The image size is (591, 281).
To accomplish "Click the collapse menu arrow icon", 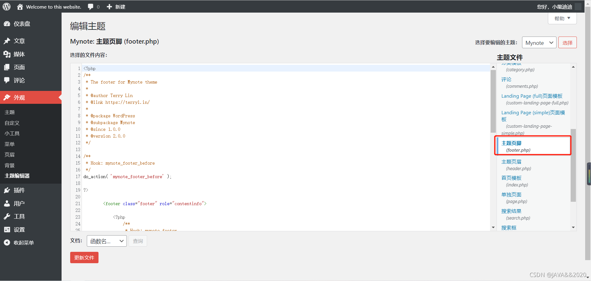I will [7, 243].
